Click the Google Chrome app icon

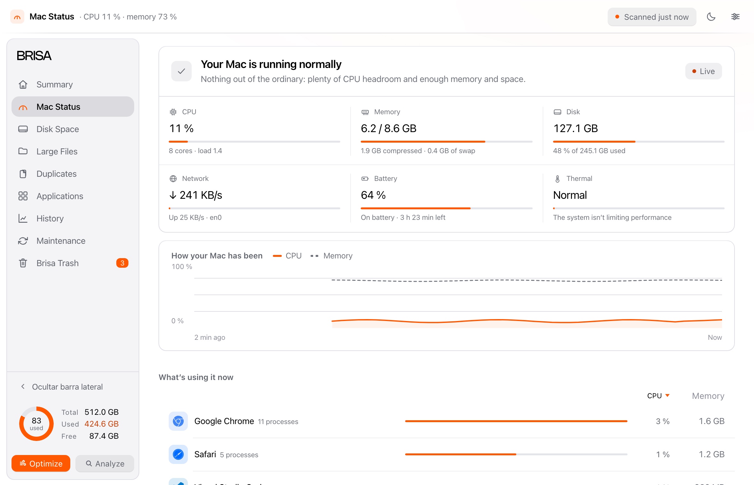[178, 421]
